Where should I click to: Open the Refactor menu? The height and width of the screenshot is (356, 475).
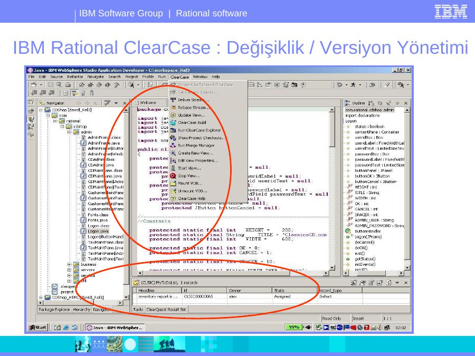[75, 77]
